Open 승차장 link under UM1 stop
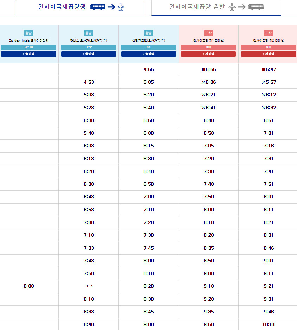Screen dimensions: 297x330 pos(149,54)
